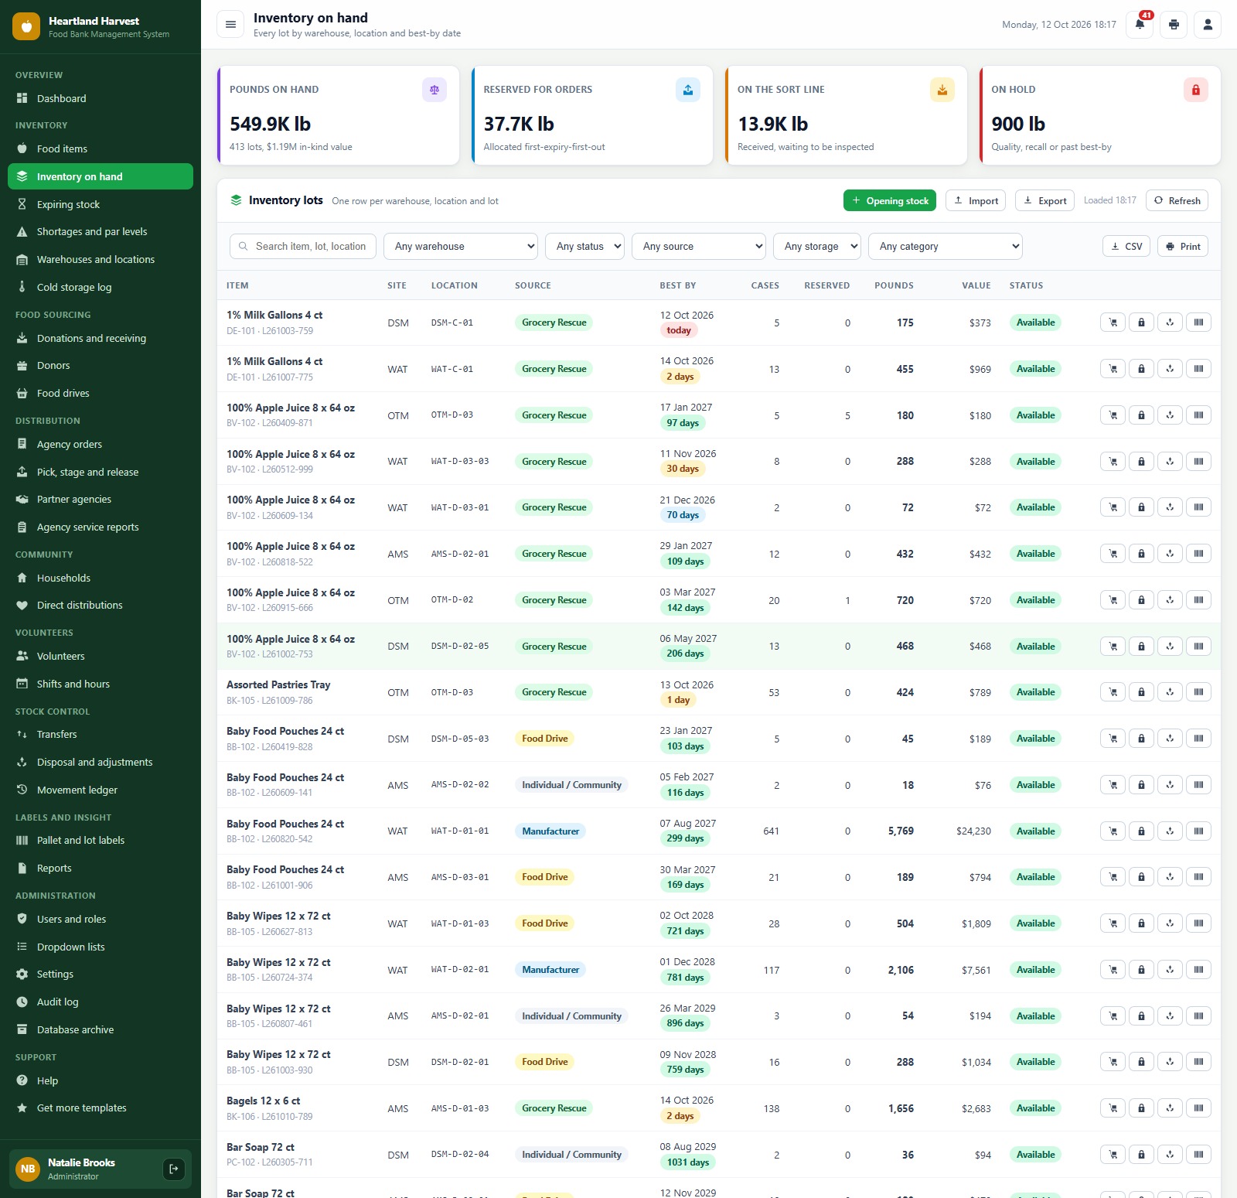The height and width of the screenshot is (1198, 1237).
Task: Open the Any storage dropdown
Action: click(817, 247)
